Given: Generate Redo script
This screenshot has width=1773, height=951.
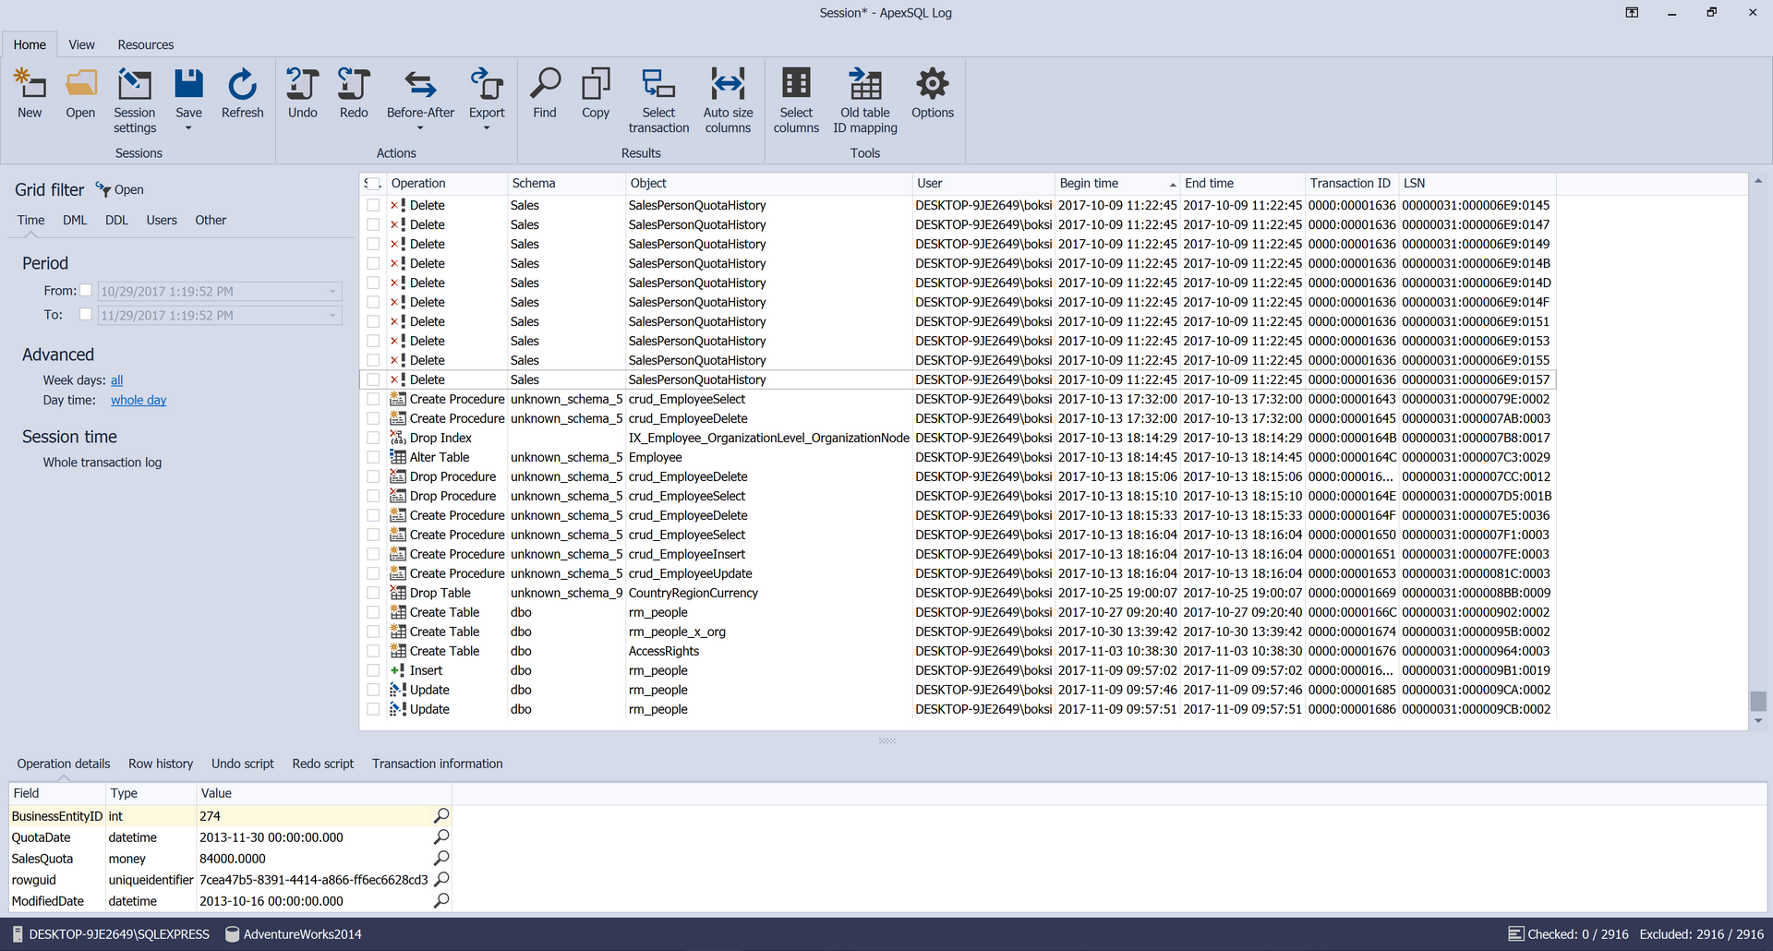Looking at the screenshot, I should point(354,92).
